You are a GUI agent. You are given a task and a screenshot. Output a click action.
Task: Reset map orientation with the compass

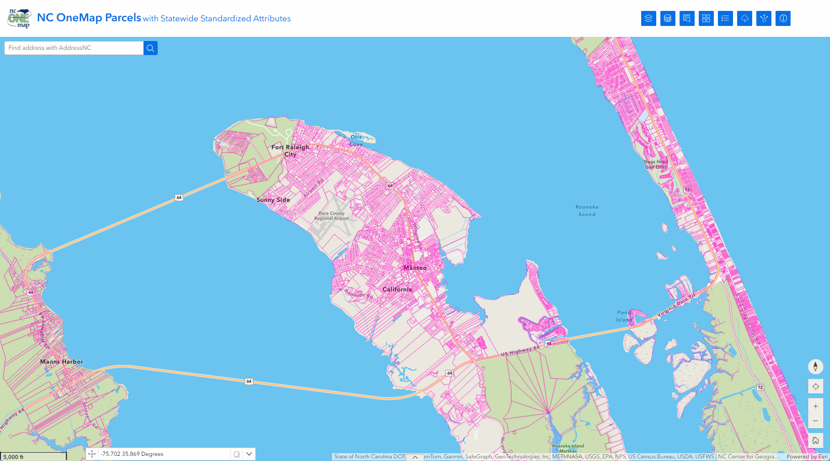[815, 367]
